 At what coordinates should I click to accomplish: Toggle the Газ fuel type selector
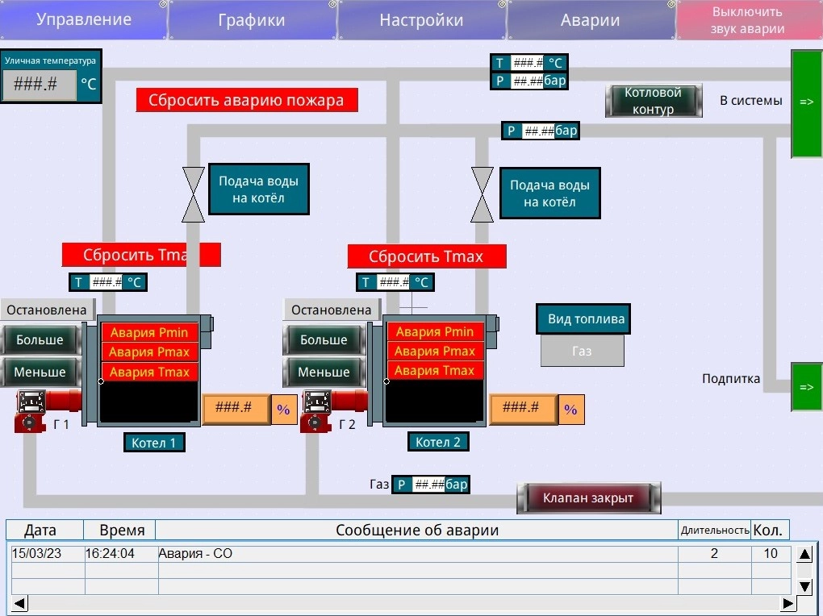pos(582,351)
